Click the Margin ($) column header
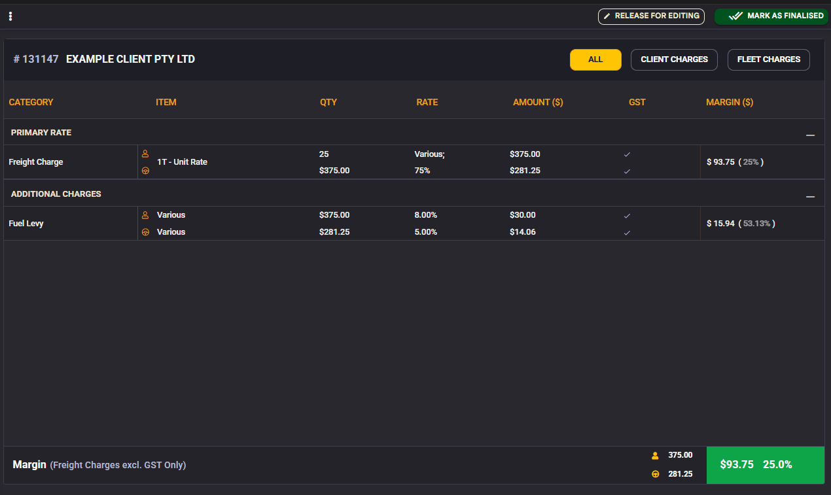Screen dimensions: 831x495 (x=730, y=103)
